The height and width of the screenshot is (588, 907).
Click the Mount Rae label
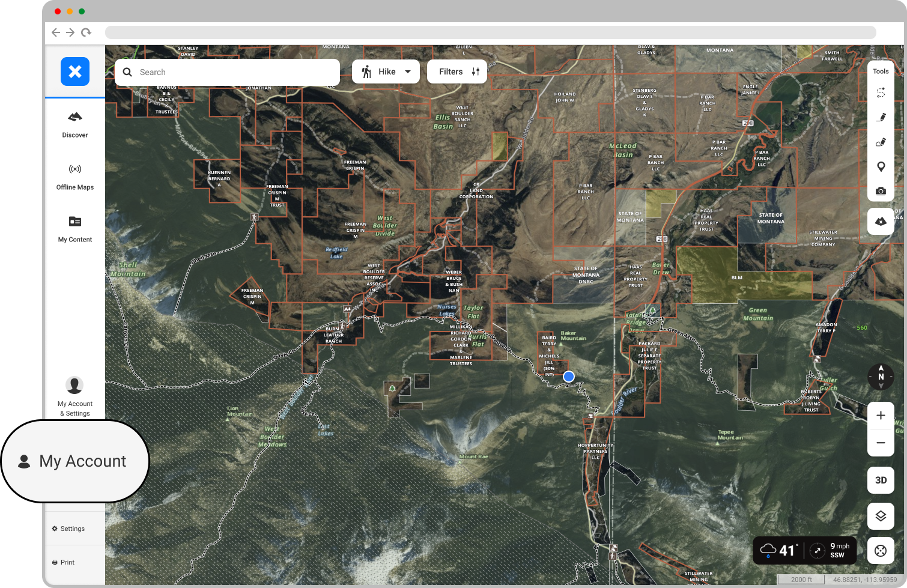coord(474,456)
